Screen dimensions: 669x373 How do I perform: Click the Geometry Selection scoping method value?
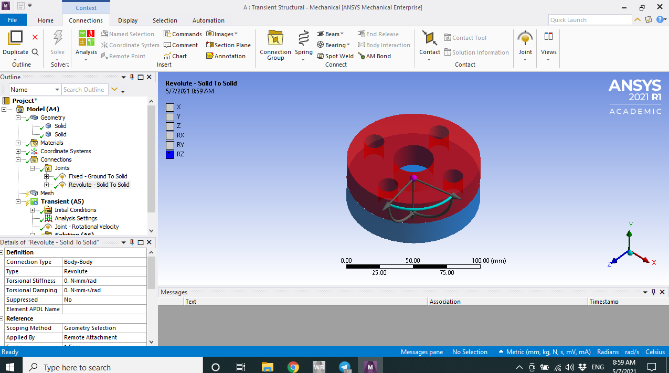[104, 328]
